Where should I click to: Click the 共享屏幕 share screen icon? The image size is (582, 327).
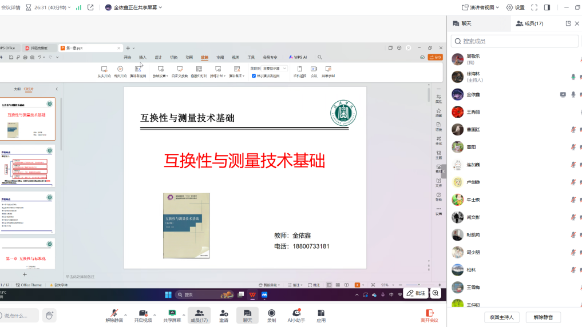(x=172, y=313)
